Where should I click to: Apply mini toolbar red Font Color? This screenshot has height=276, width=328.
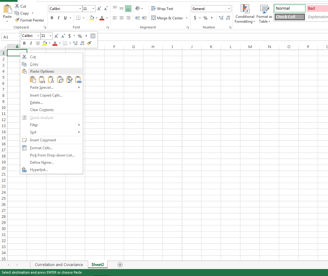coord(55,43)
